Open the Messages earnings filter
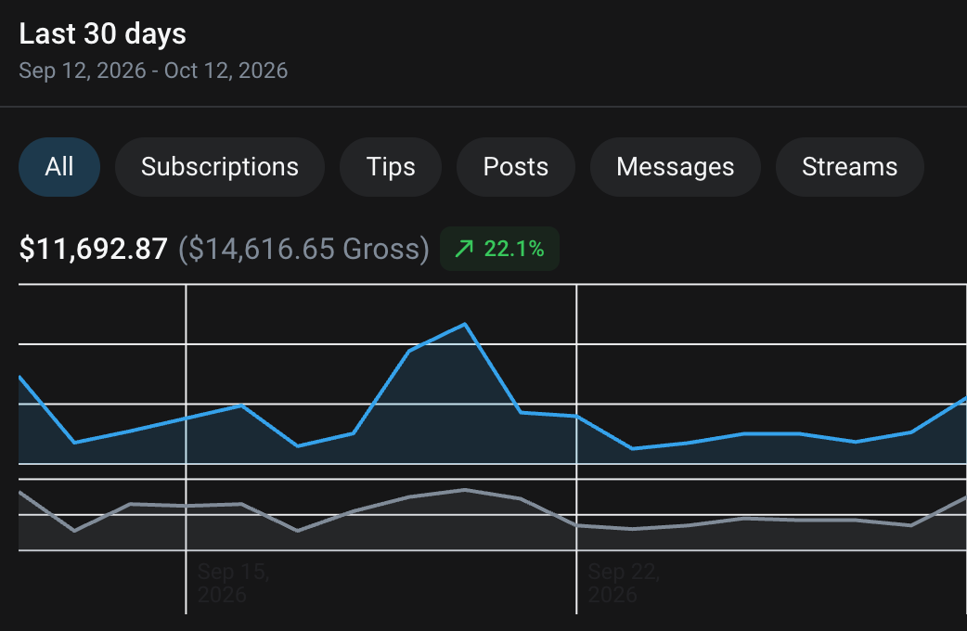The image size is (967, 631). [676, 167]
